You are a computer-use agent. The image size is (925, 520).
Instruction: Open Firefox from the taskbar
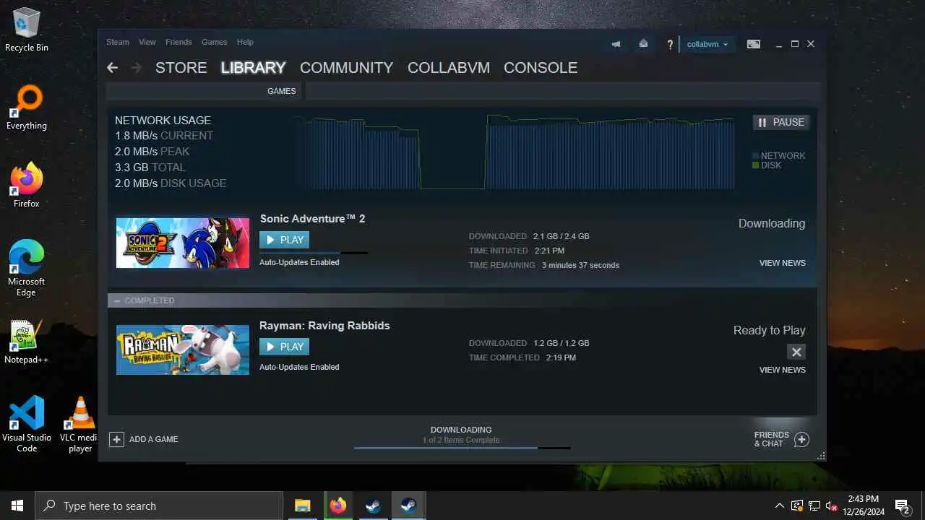point(337,506)
